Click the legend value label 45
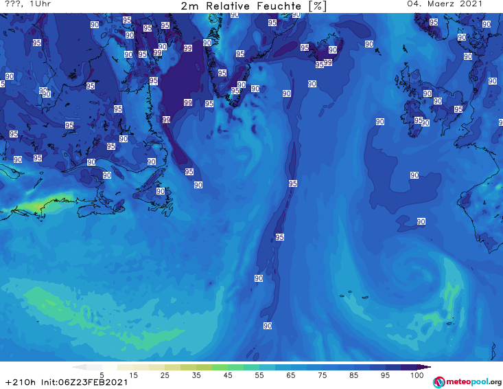 tap(227, 375)
